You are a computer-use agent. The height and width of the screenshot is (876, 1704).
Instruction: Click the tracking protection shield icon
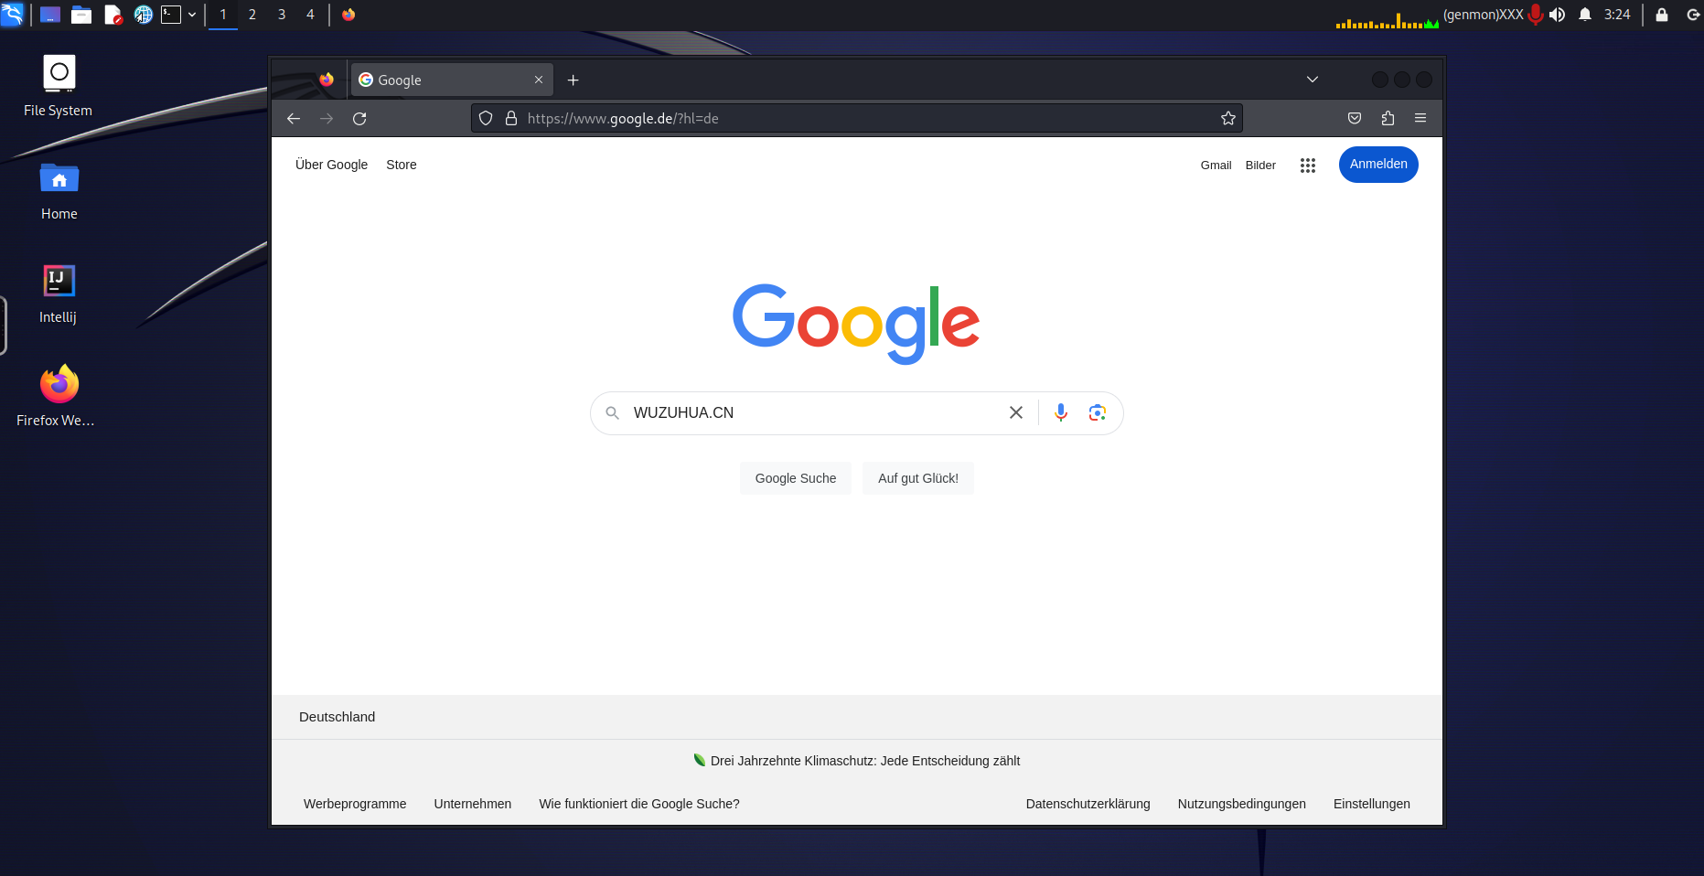(x=485, y=118)
